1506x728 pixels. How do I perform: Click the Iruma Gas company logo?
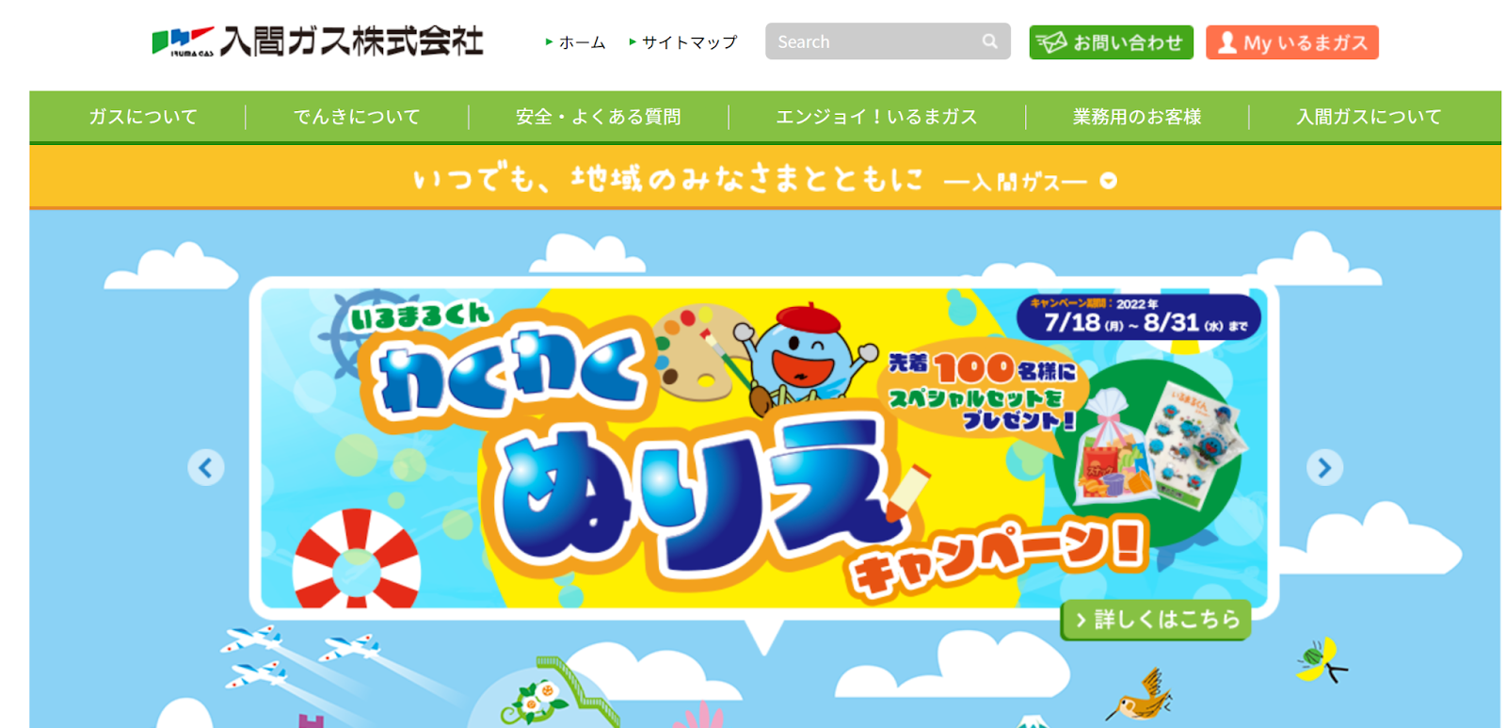[317, 41]
